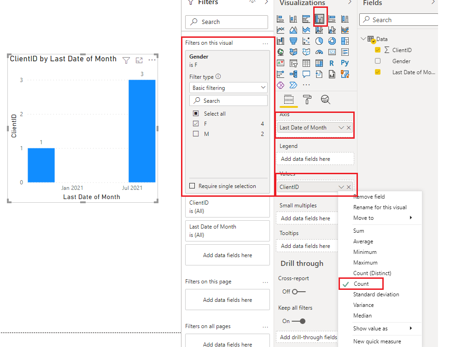This screenshot has width=462, height=347.
Task: Select the Table visual
Action: 306,63
